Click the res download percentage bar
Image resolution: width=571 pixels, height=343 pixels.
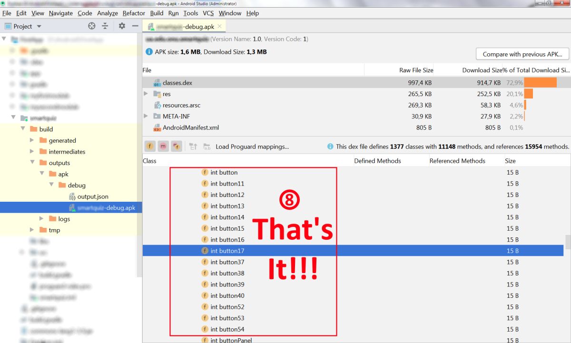529,94
